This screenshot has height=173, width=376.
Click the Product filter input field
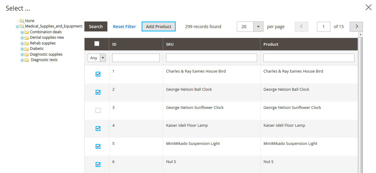tap(309, 58)
